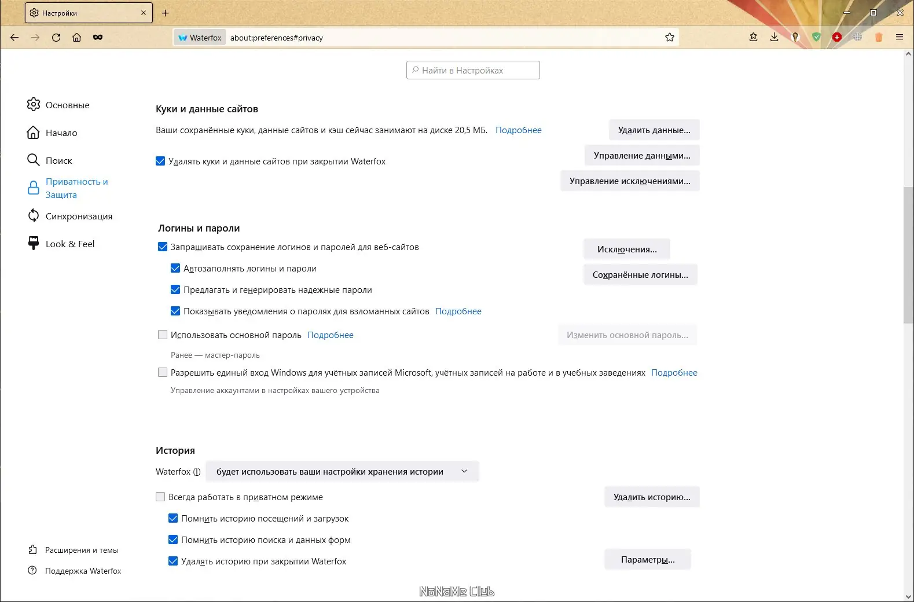914x602 pixels.
Task: Open "Сохранённые логины..." button
Action: [x=640, y=275]
